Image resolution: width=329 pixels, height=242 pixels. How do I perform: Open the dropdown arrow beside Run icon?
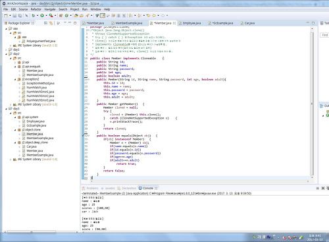pos(46,16)
